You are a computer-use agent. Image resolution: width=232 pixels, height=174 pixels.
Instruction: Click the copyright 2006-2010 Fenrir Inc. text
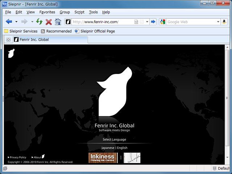40,162
